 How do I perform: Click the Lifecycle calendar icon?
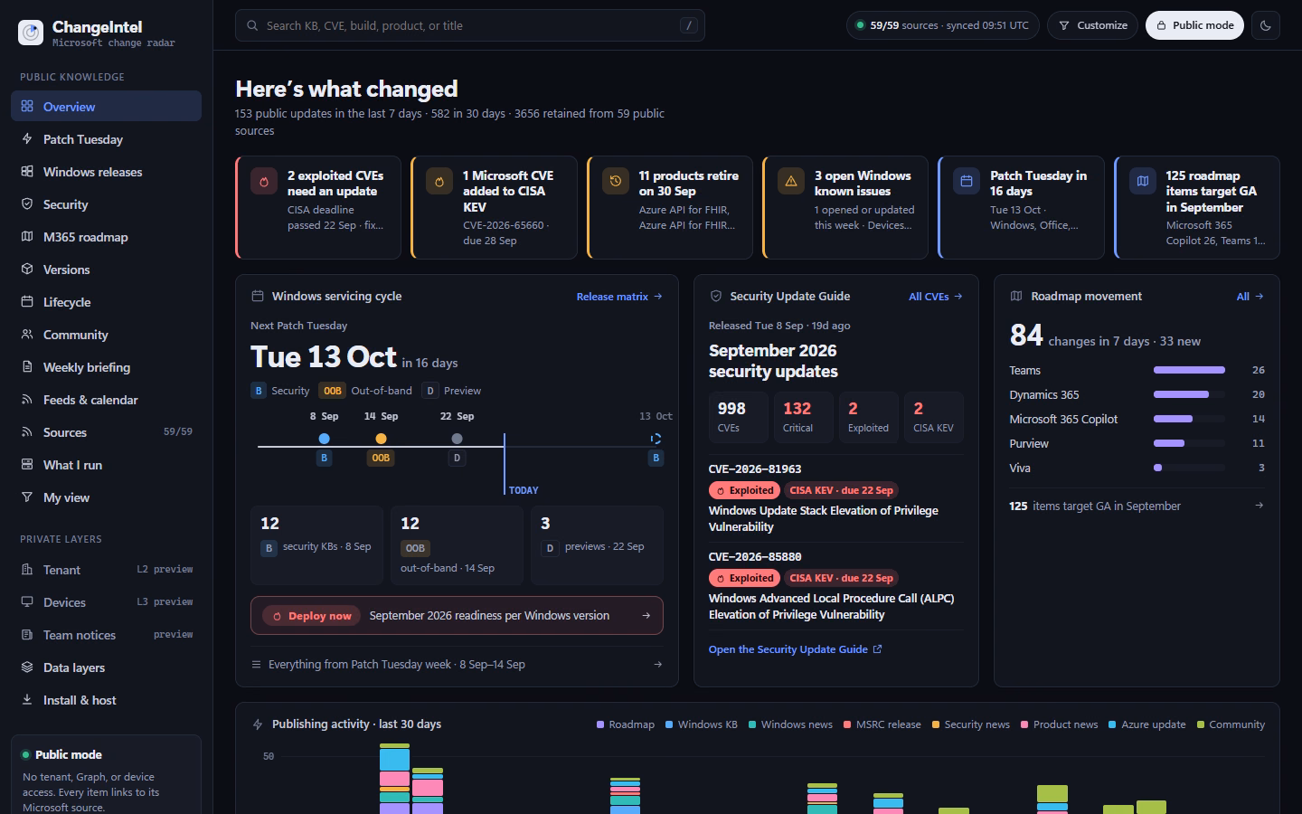pos(27,302)
